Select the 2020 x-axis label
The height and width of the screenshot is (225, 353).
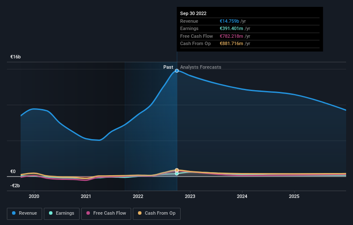click(34, 196)
